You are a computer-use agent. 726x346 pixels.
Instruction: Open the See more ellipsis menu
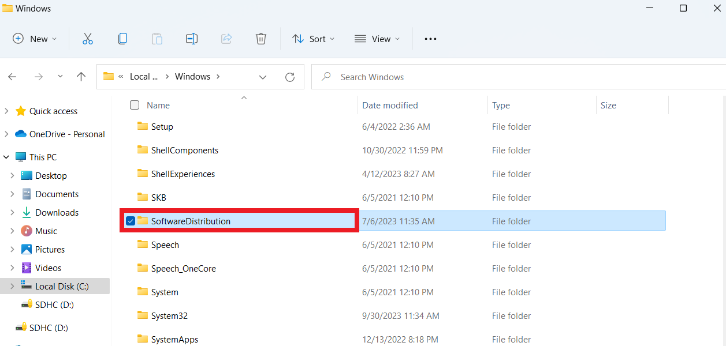430,39
